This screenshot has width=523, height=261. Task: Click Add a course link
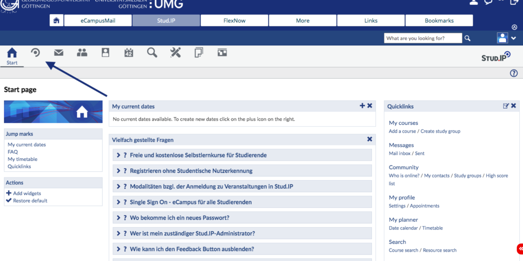click(x=402, y=131)
